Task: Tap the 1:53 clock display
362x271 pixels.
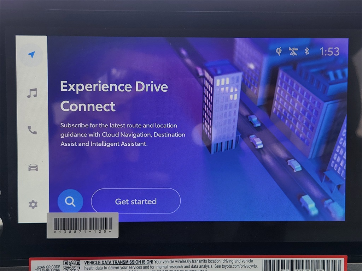Action: pyautogui.click(x=329, y=52)
